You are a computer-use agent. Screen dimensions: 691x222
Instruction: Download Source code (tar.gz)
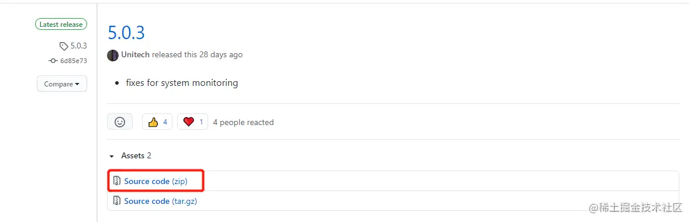coord(160,201)
